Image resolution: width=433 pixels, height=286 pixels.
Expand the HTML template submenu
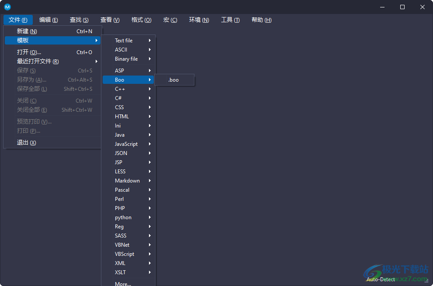128,117
